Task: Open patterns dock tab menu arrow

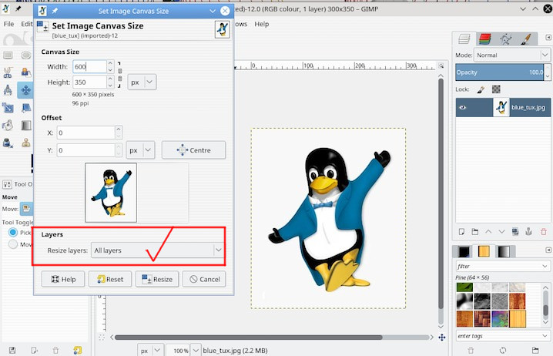Action: click(x=548, y=250)
